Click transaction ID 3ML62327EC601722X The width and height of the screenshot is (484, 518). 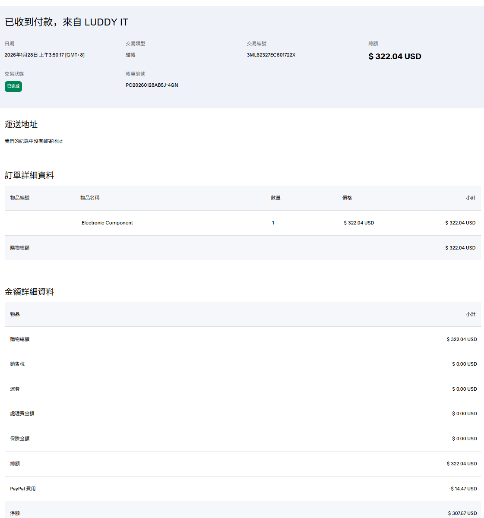pos(271,55)
